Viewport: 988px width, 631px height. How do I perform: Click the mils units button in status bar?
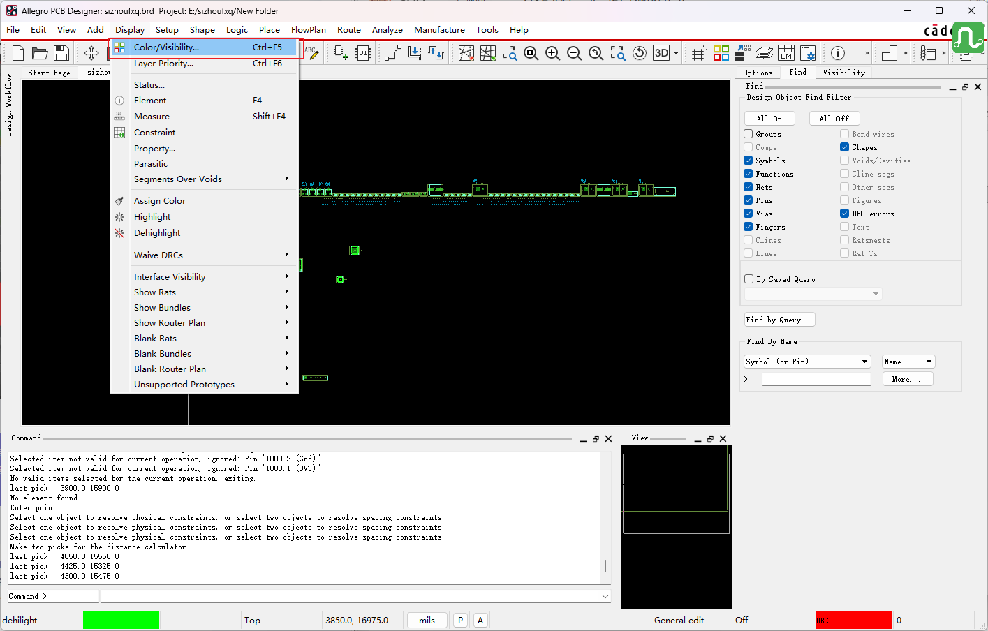(427, 621)
